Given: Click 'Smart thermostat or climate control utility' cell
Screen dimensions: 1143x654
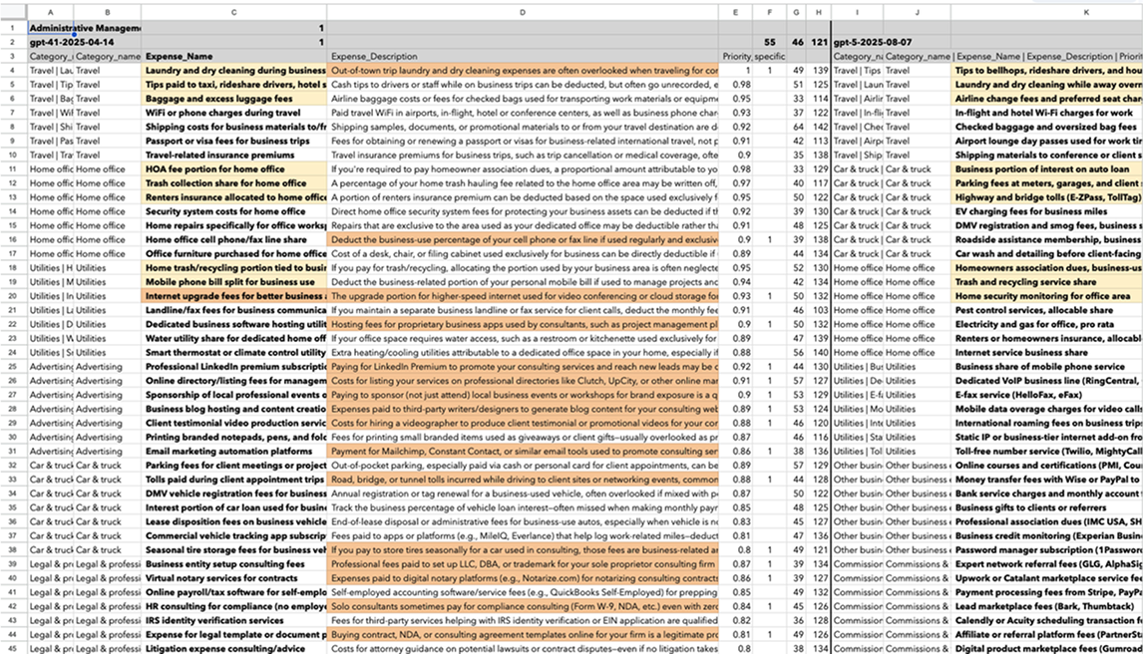Looking at the screenshot, I should [234, 353].
